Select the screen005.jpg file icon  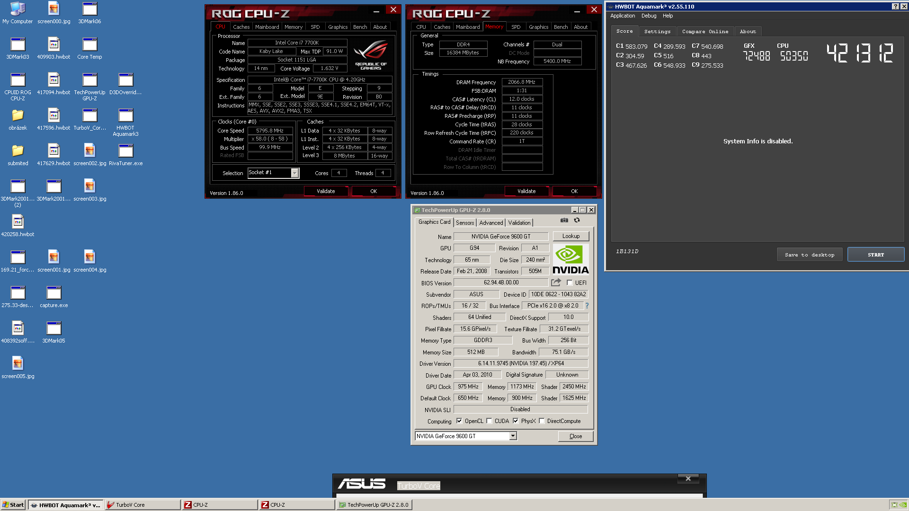[18, 368]
